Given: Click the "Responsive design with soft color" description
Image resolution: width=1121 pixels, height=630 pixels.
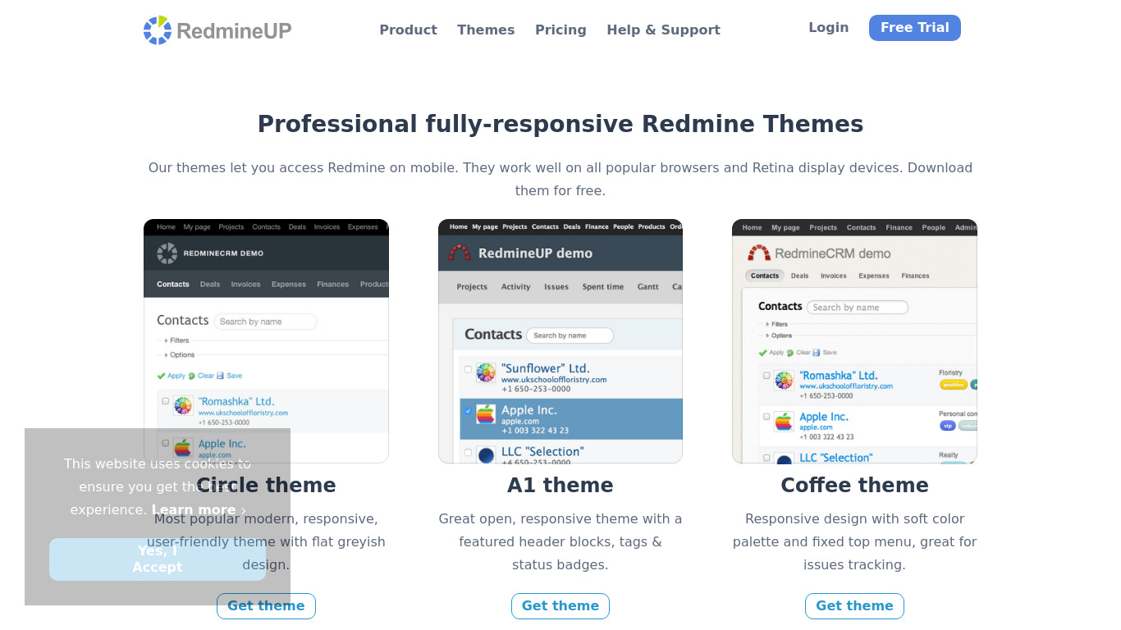Looking at the screenshot, I should point(854,541).
